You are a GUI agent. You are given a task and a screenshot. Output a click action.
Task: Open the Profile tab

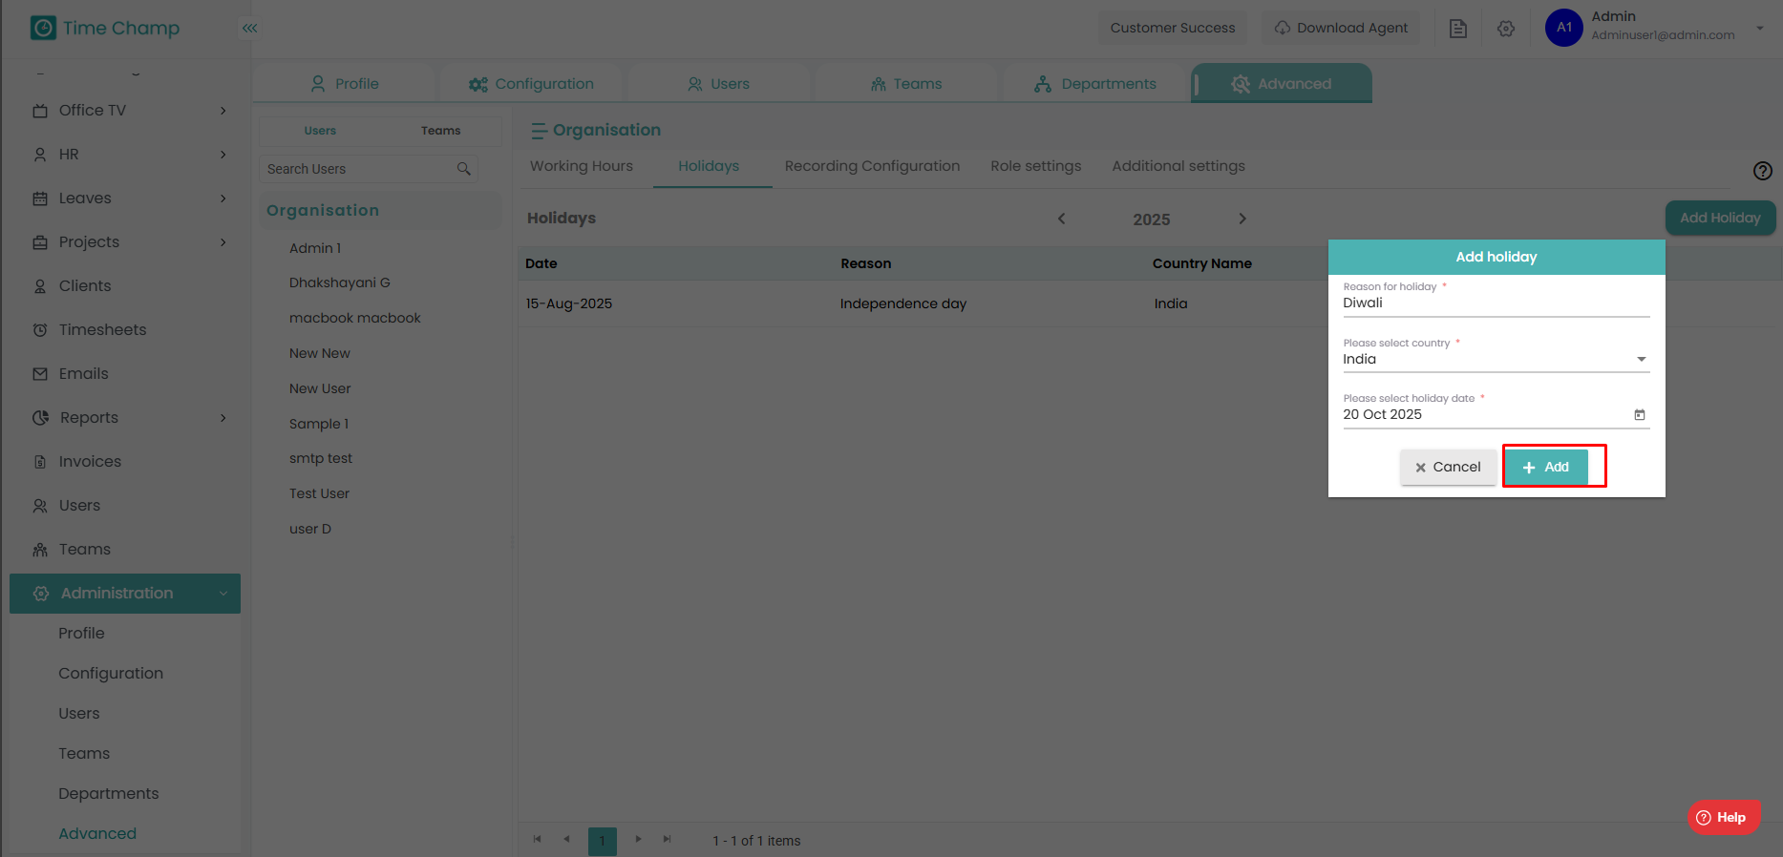[345, 84]
